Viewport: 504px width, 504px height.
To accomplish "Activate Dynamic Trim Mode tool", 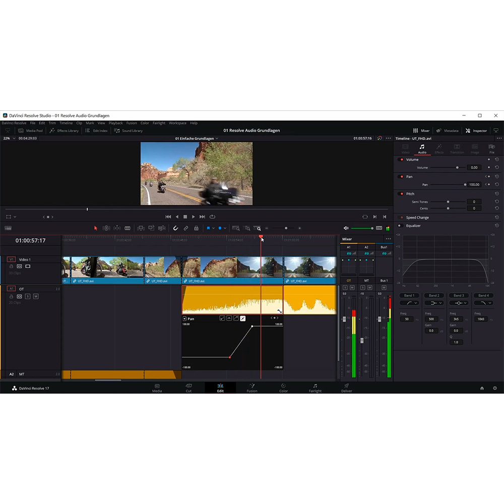I will (117, 228).
